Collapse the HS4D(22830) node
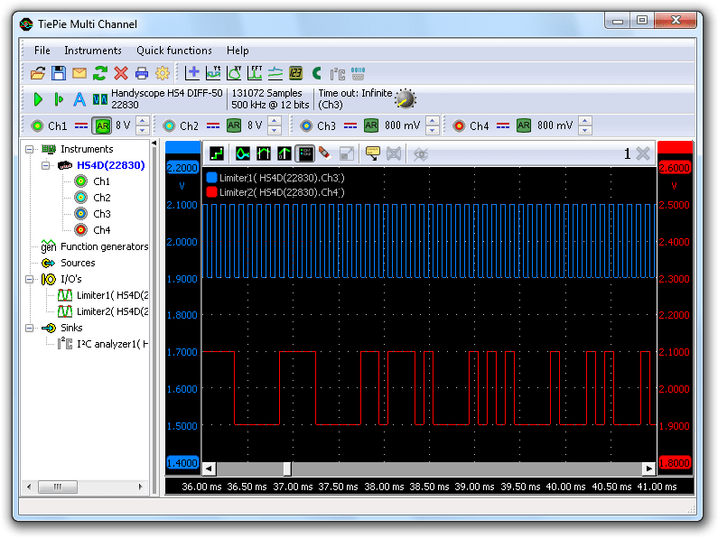 click(x=46, y=165)
